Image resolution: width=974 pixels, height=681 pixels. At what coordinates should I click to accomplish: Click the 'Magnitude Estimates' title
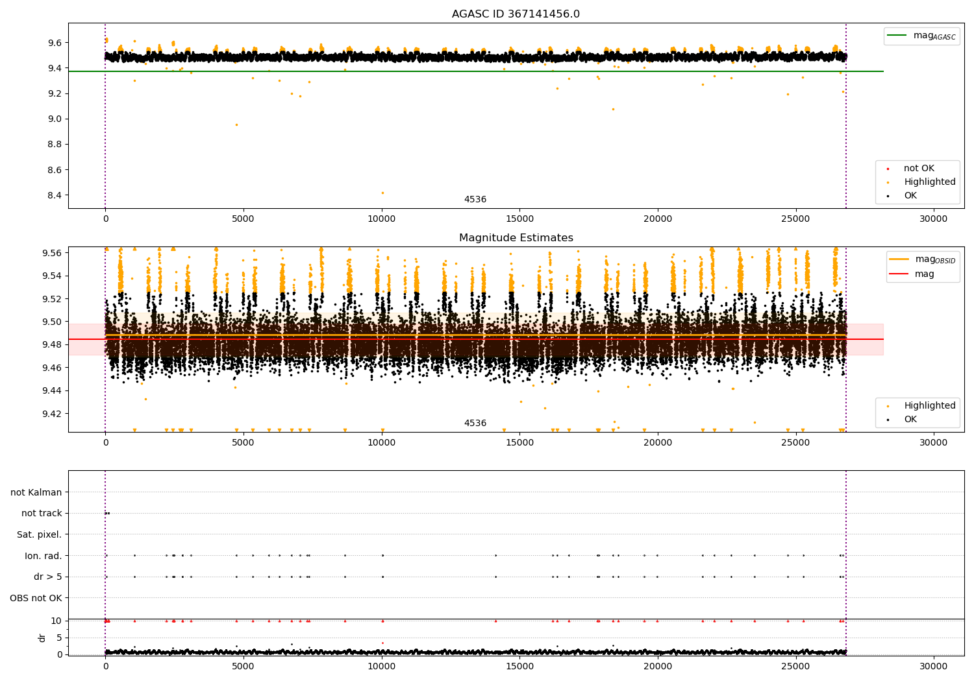tap(516, 238)
